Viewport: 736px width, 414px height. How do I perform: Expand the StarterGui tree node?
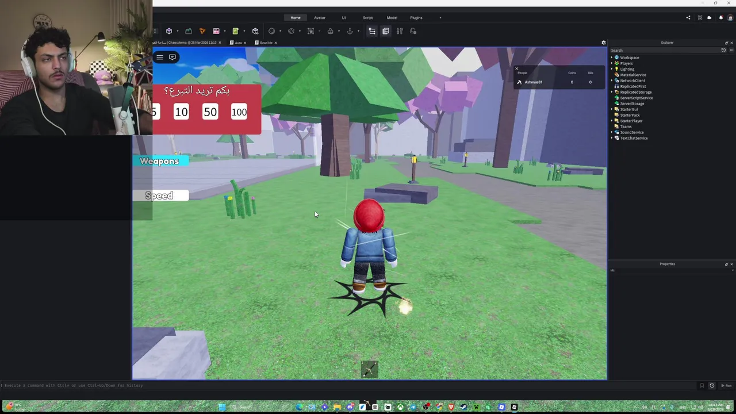pyautogui.click(x=612, y=109)
